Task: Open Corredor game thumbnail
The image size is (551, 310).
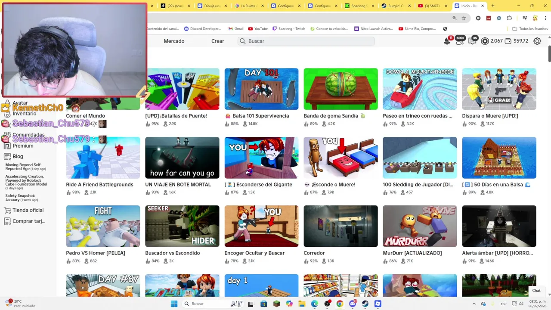Action: click(x=341, y=226)
